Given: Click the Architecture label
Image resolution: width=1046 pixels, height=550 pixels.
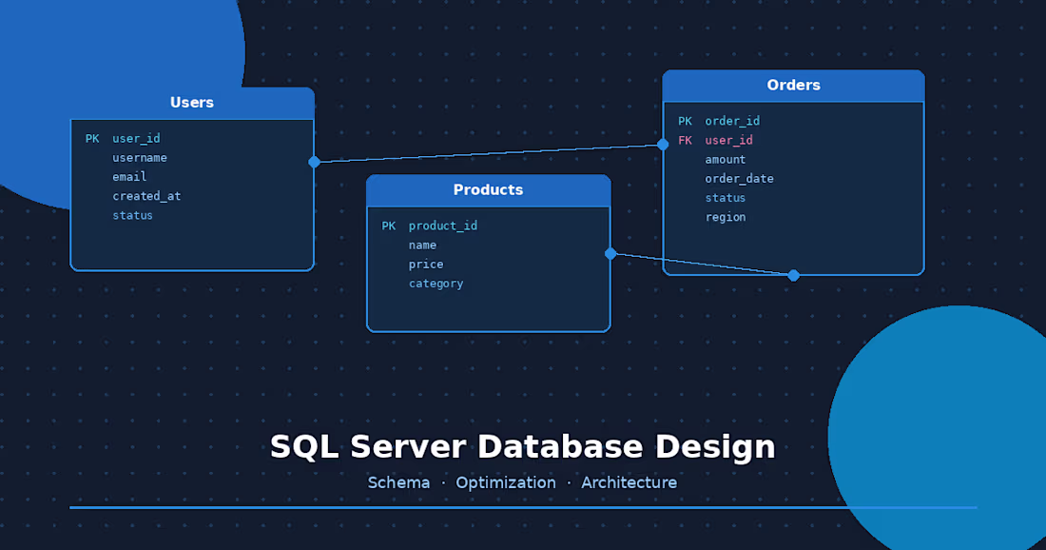Looking at the screenshot, I should click(629, 482).
